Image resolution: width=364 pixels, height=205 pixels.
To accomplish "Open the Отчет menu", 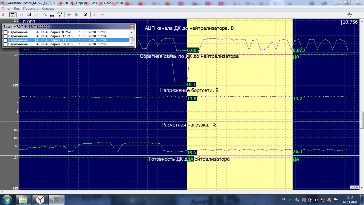I will tap(6, 9).
